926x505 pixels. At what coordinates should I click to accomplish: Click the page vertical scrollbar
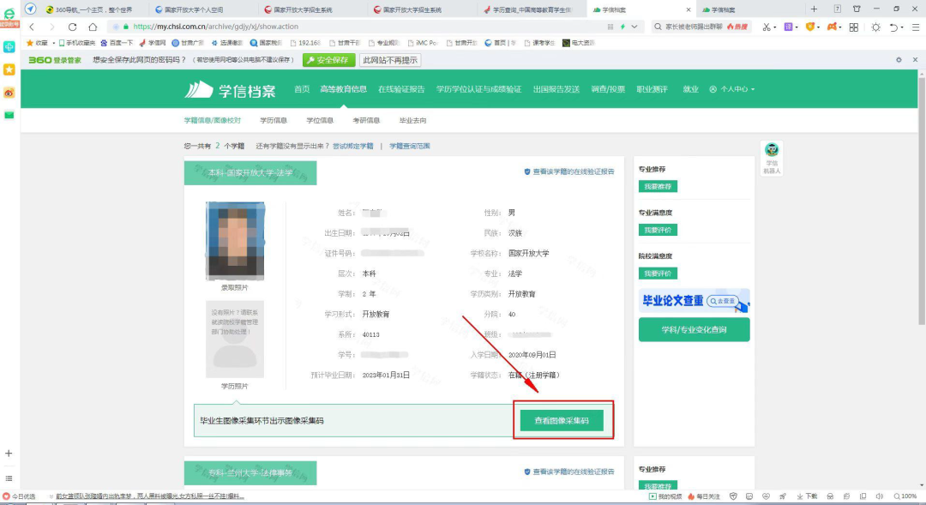click(x=921, y=201)
